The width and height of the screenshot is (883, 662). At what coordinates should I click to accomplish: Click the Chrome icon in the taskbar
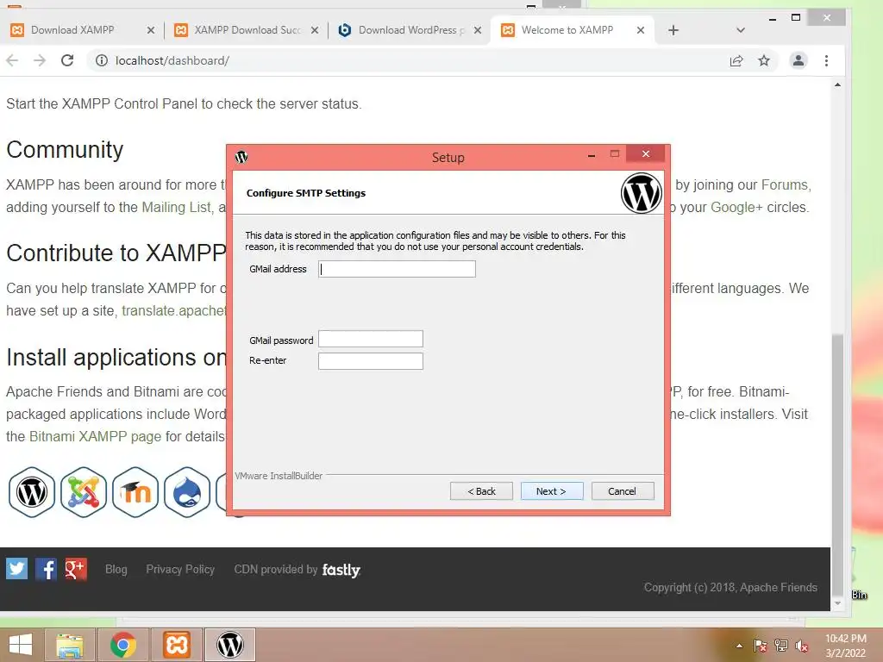click(x=122, y=645)
